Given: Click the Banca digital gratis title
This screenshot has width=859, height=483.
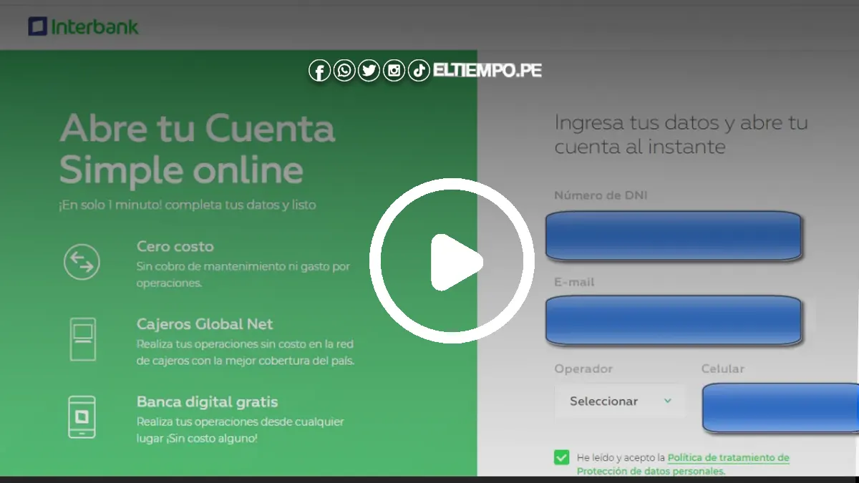Looking at the screenshot, I should [207, 402].
